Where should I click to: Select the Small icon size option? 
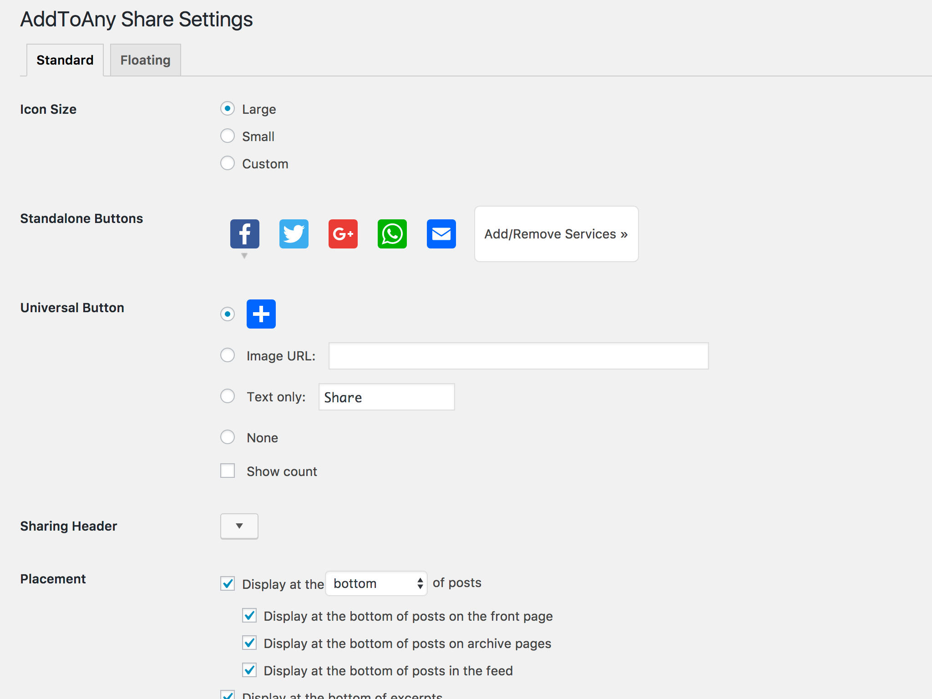[228, 136]
